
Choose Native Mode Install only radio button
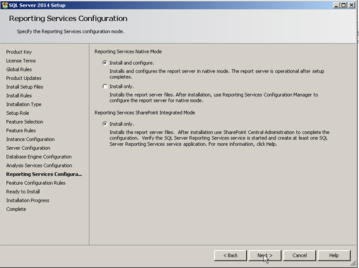105,86
